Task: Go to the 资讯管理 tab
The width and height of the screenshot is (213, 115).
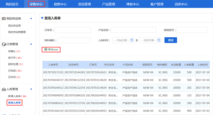Action: point(85,4)
